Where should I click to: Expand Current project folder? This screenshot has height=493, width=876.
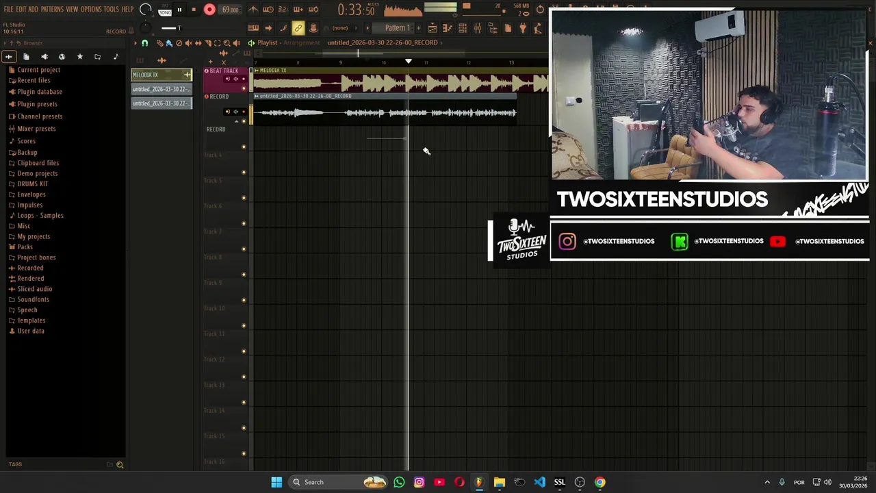tap(38, 70)
